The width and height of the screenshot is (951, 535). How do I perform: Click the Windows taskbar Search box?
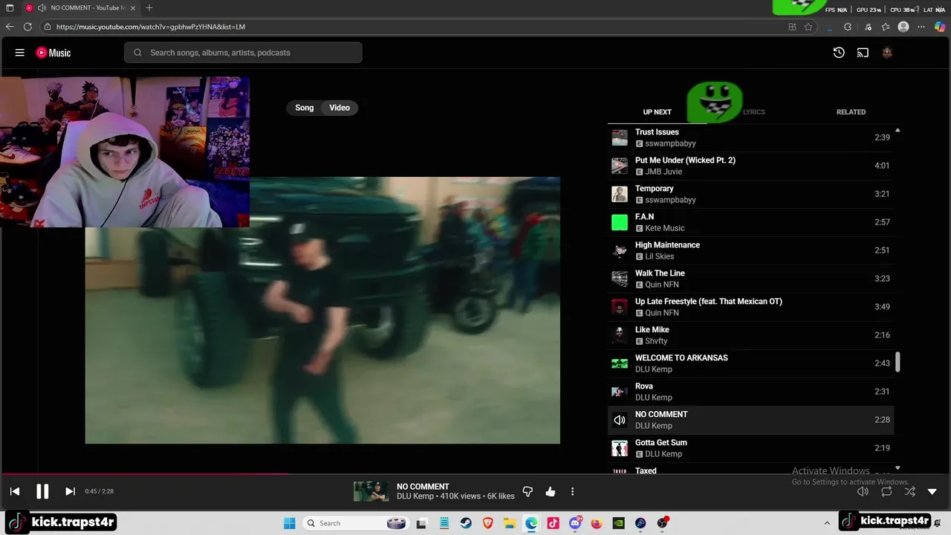(355, 523)
